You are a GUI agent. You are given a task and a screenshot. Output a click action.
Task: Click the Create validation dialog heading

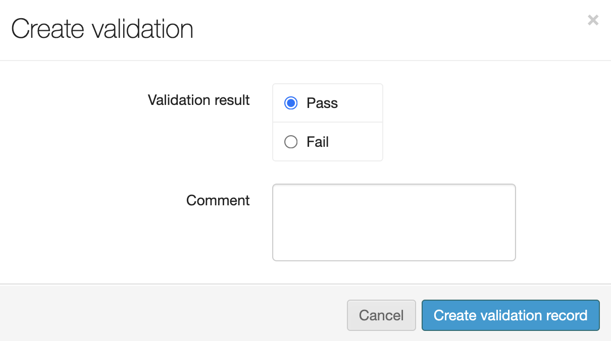pos(102,29)
